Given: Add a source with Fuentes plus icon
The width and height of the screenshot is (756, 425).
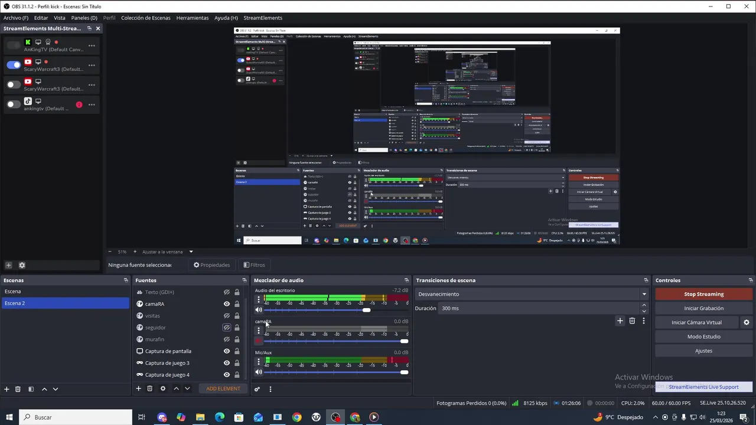Looking at the screenshot, I should point(138,388).
